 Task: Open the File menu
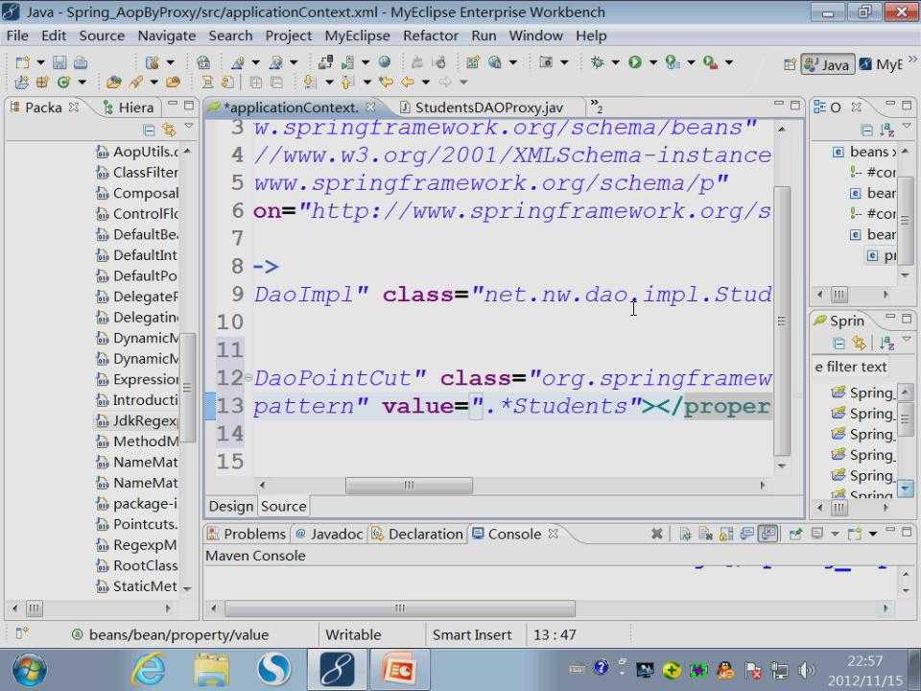(x=17, y=36)
